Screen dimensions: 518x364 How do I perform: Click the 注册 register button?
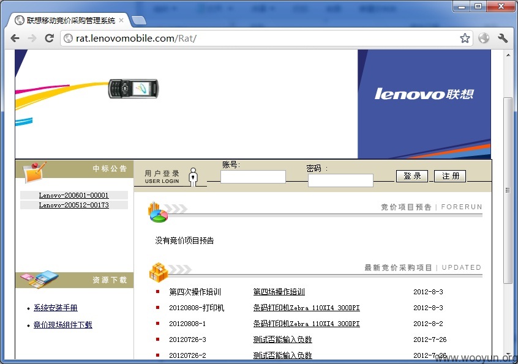pos(450,176)
